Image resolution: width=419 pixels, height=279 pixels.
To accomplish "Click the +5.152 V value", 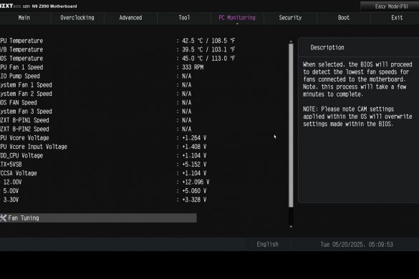I will [x=194, y=165].
